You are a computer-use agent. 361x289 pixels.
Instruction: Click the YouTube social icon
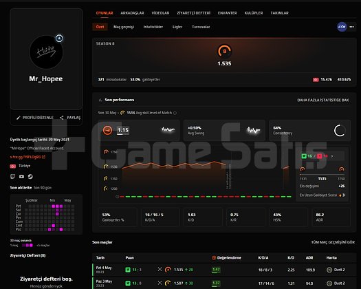(21, 177)
